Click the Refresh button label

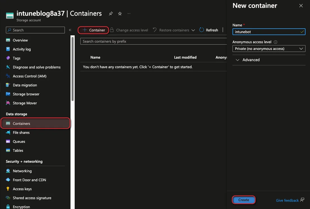point(212,30)
